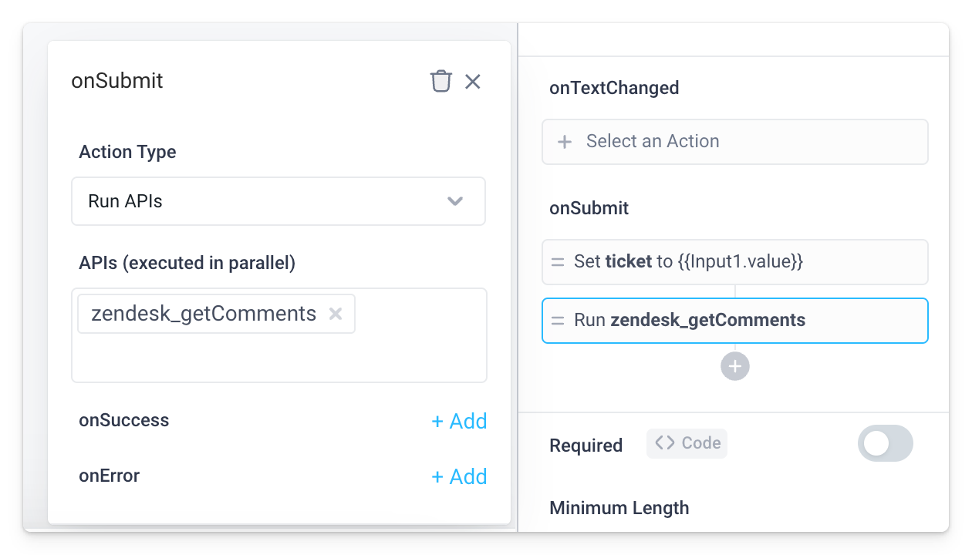Click the plus icon inside Select an Action
The height and width of the screenshot is (555, 972).
pyautogui.click(x=565, y=141)
